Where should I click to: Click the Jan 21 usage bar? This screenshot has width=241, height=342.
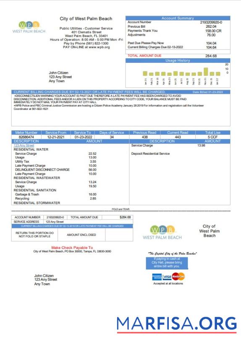click(145, 73)
